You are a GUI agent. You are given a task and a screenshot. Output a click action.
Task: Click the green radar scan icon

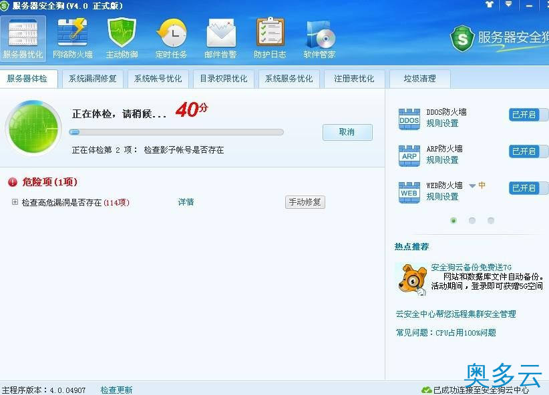[x=33, y=128]
